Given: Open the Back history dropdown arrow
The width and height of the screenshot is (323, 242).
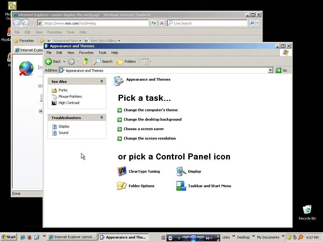Looking at the screenshot, I should tap(64, 61).
